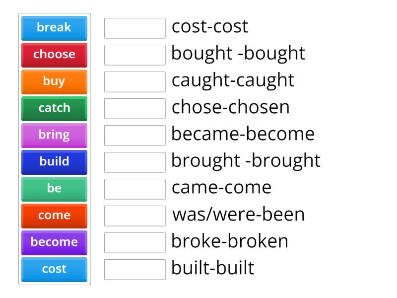
Task: Click the answer box beside 'cost-cost'
Action: tap(134, 28)
